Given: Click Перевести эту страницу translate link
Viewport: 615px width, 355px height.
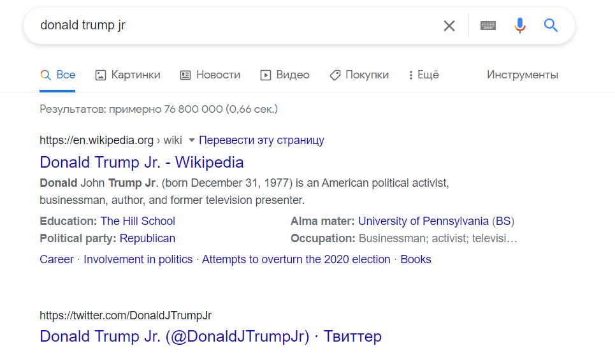Looking at the screenshot, I should click(x=261, y=140).
